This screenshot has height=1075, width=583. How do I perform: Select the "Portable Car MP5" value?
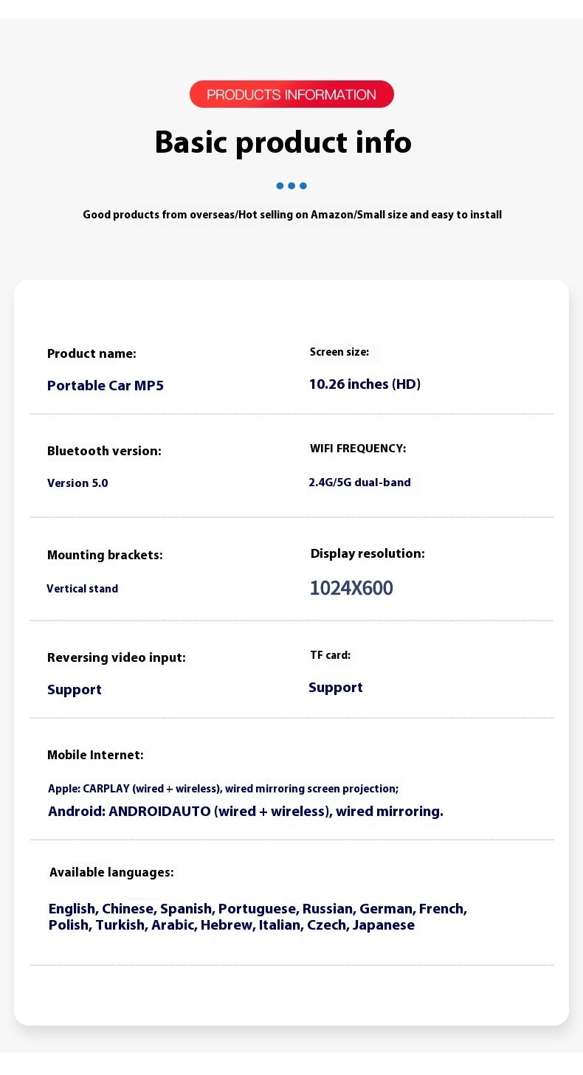point(106,385)
